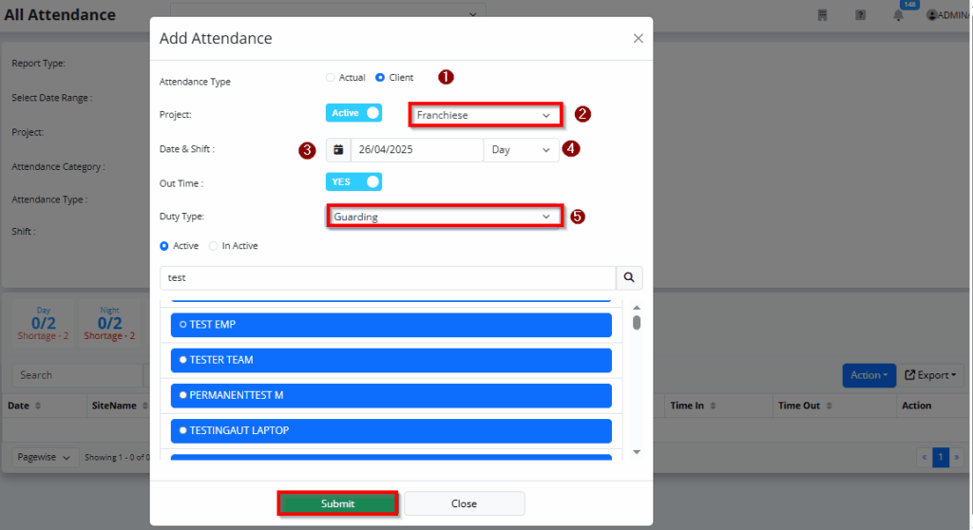The width and height of the screenshot is (973, 530).
Task: Click the All Attendance page title
Action: click(60, 15)
